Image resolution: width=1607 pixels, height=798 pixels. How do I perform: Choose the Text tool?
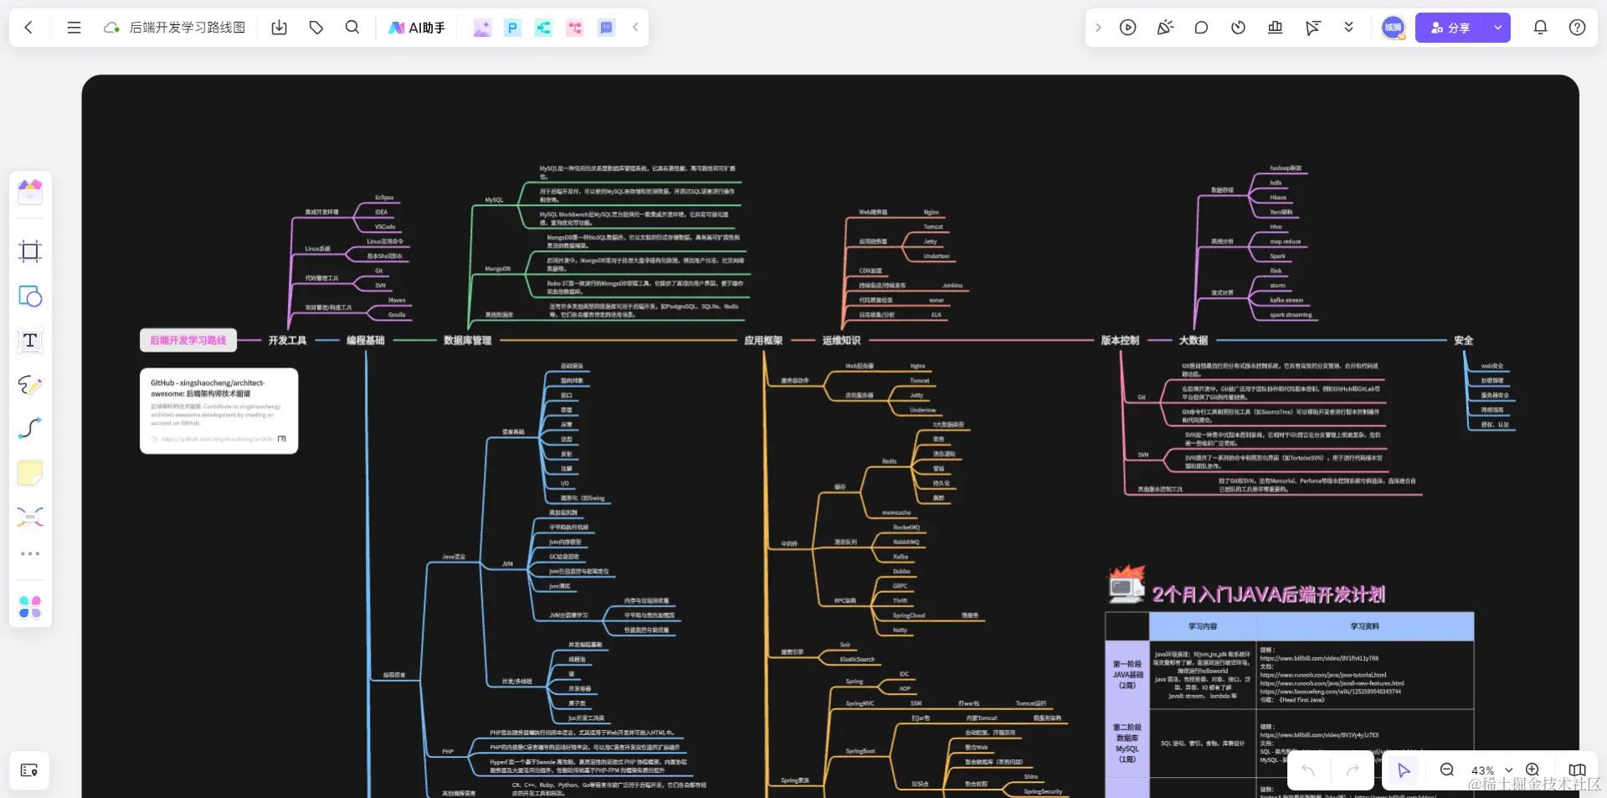pos(30,341)
